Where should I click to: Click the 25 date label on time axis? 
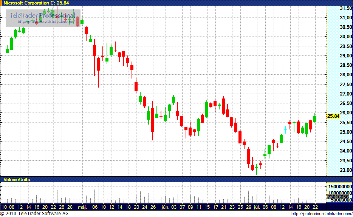[240, 207]
